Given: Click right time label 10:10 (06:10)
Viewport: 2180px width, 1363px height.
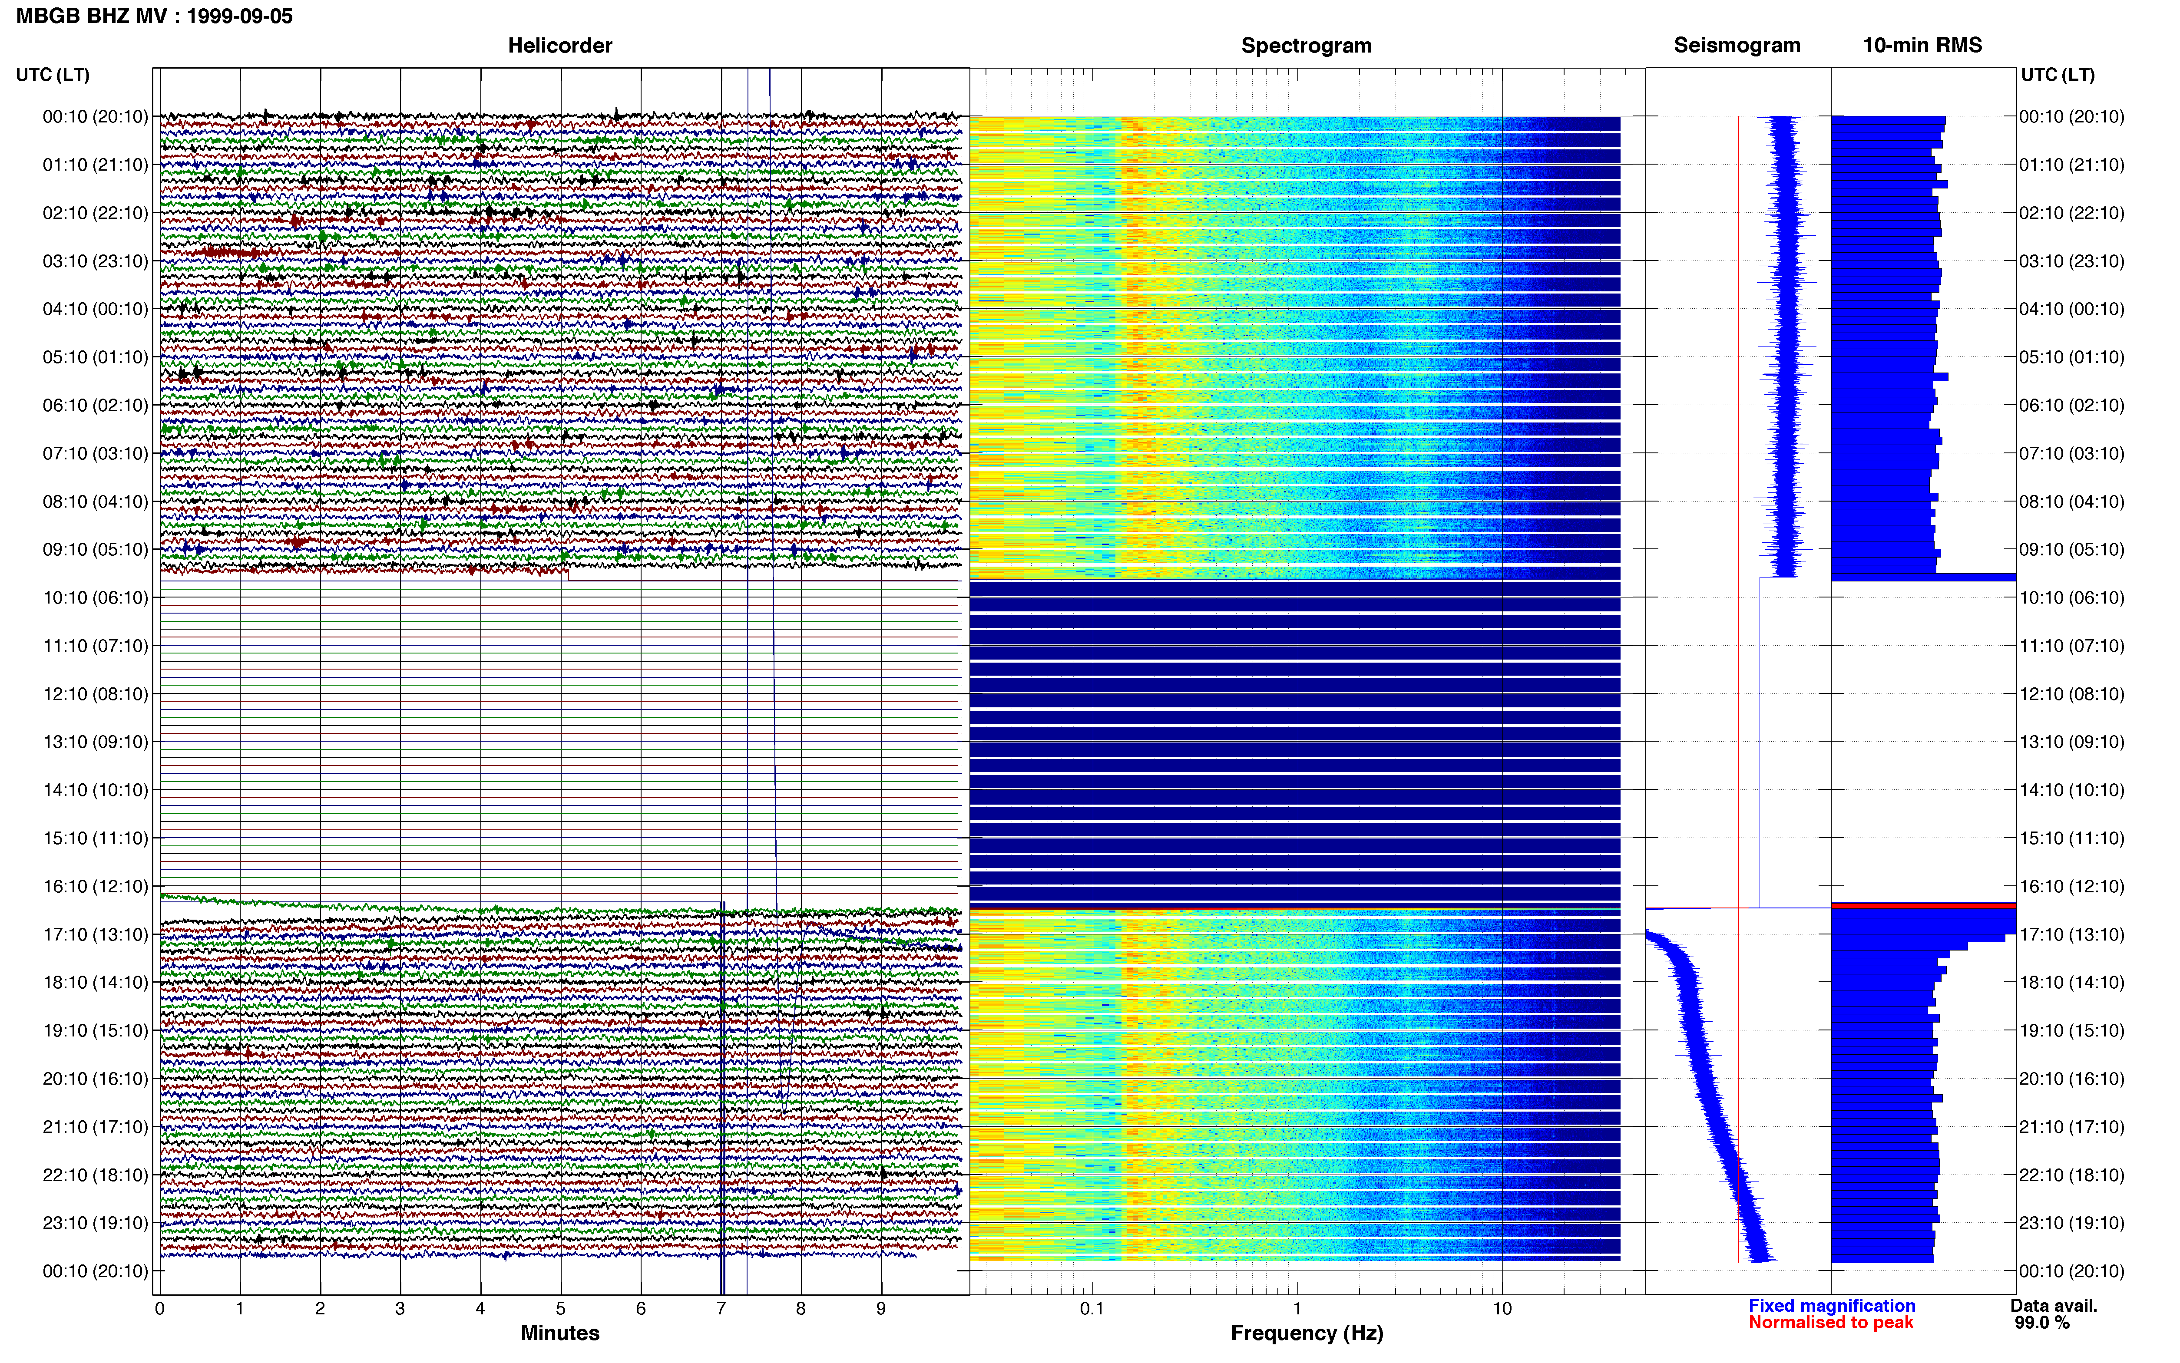Looking at the screenshot, I should point(2072,597).
